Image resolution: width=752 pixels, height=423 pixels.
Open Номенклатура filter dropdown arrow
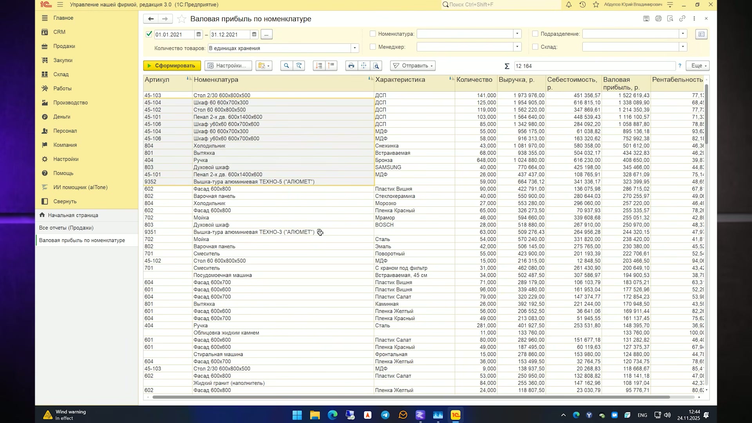pyautogui.click(x=517, y=34)
